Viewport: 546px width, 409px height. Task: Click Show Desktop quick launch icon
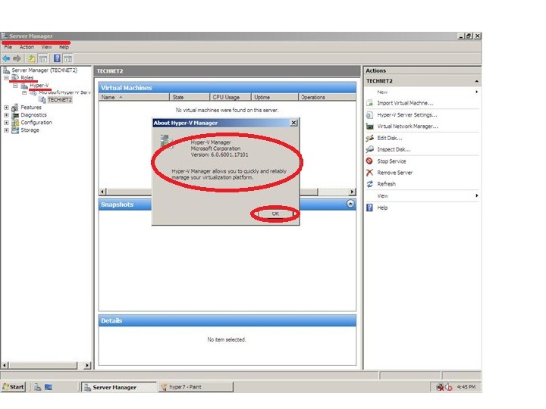click(49, 387)
